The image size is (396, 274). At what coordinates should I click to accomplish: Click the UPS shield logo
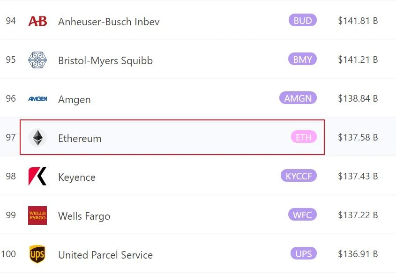pos(37,254)
